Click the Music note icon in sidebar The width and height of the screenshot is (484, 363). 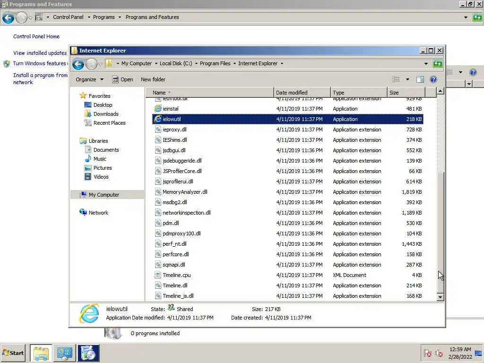(88, 159)
